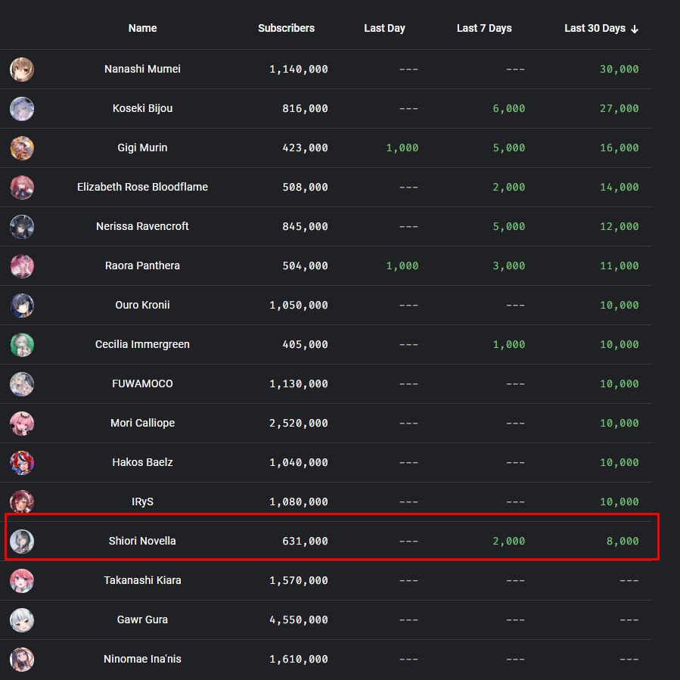Sort by the Last 7 Days column
680x680 pixels.
484,29
